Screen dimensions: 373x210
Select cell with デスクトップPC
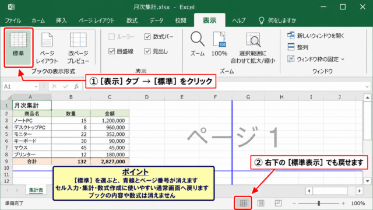tap(32, 127)
